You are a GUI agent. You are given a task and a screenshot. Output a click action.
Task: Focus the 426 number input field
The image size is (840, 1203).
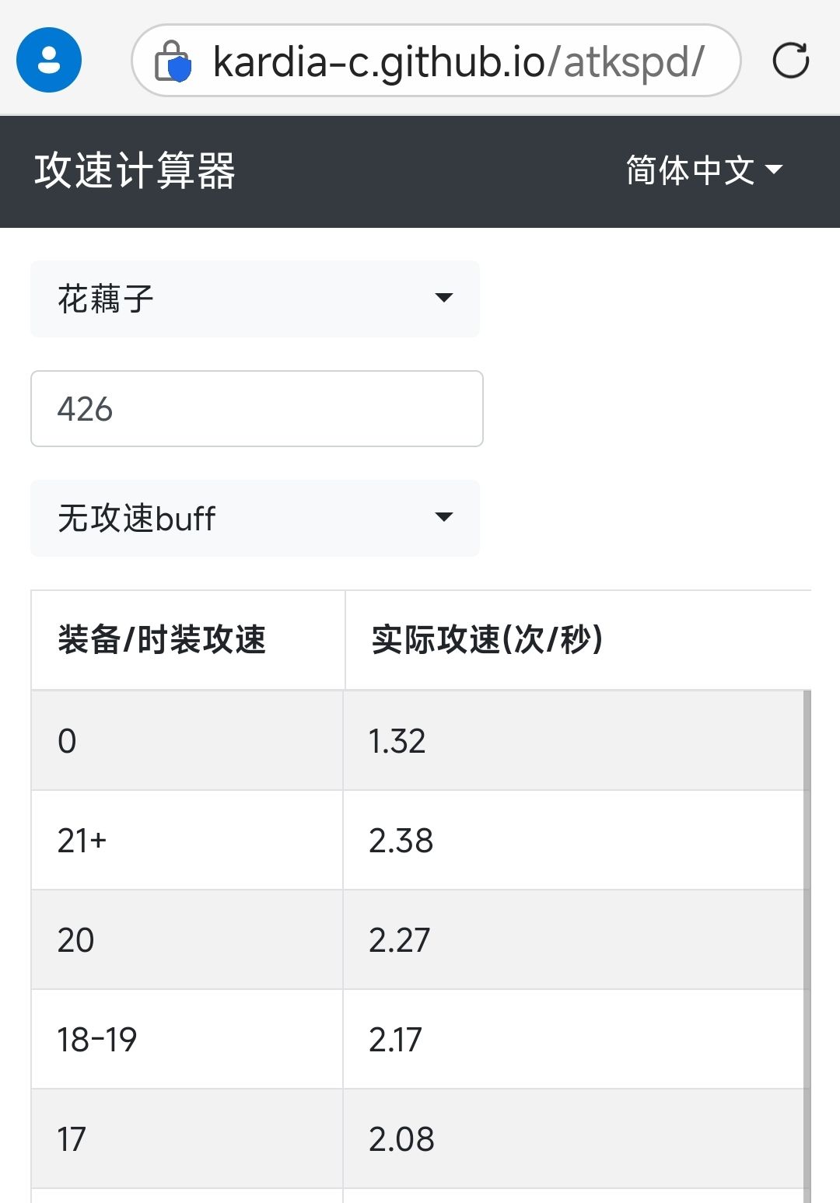pyautogui.click(x=257, y=409)
